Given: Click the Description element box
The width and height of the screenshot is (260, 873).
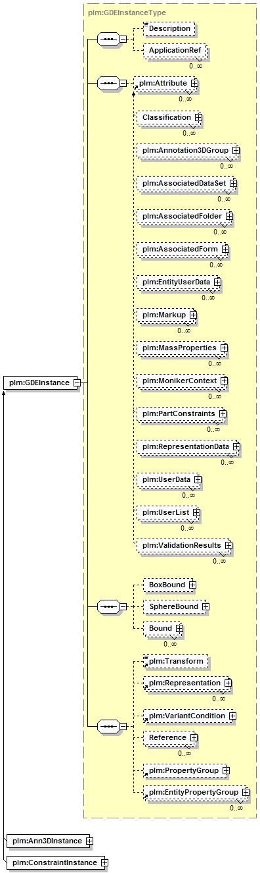Looking at the screenshot, I should coord(169,29).
